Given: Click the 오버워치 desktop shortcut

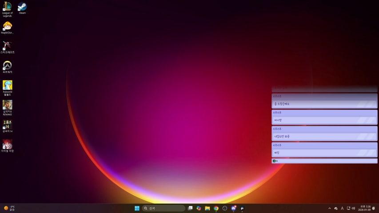Looking at the screenshot, I should click(x=7, y=66).
